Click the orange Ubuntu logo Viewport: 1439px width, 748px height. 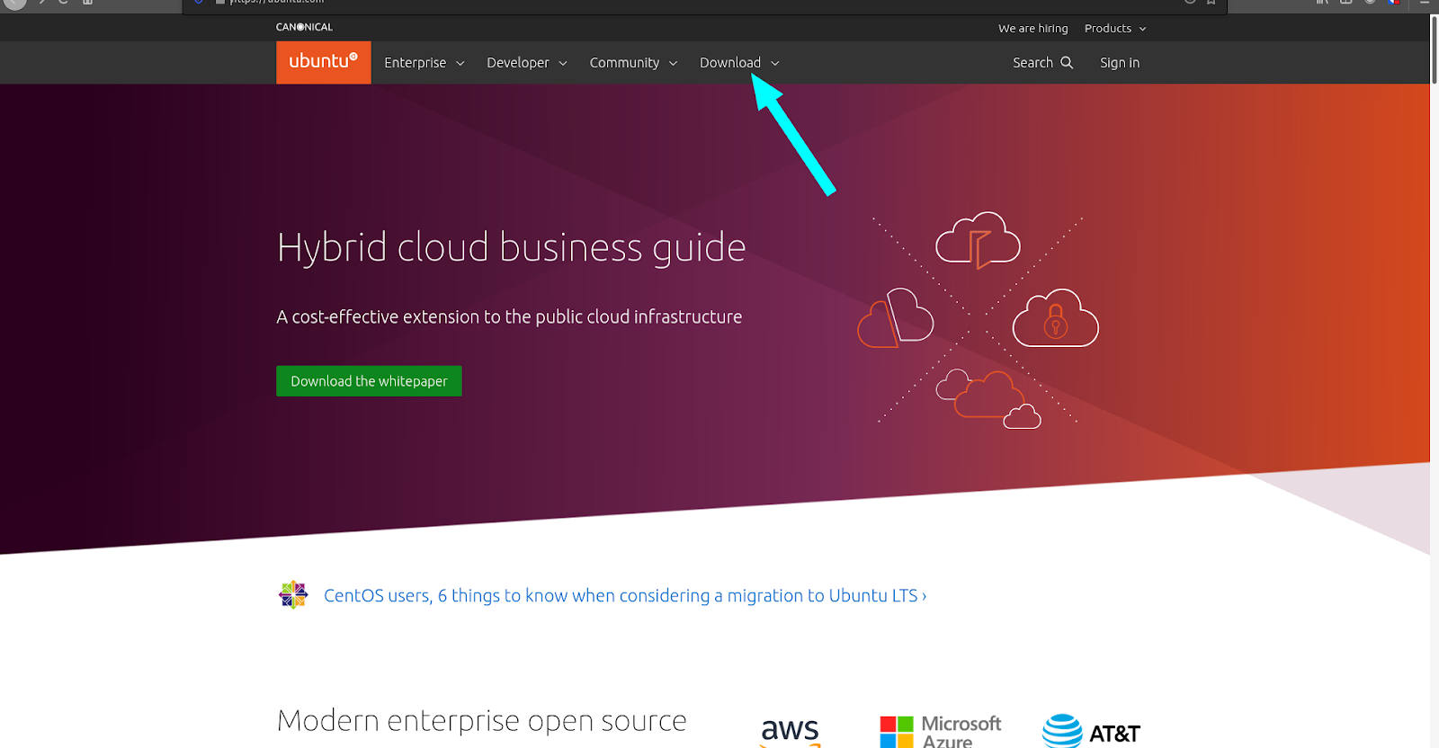click(x=323, y=62)
